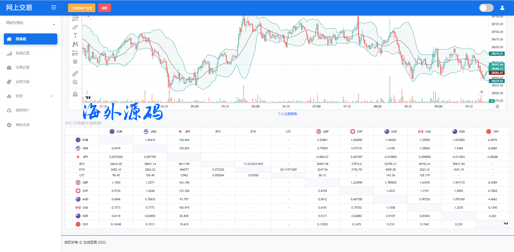The height and width of the screenshot is (252, 514).
Task: Switch to the 利润记录 sidebar section
Action: click(x=23, y=53)
